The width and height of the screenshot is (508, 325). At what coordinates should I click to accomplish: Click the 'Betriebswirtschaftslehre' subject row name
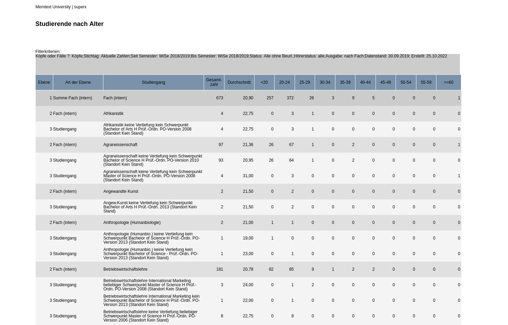[x=125, y=269]
